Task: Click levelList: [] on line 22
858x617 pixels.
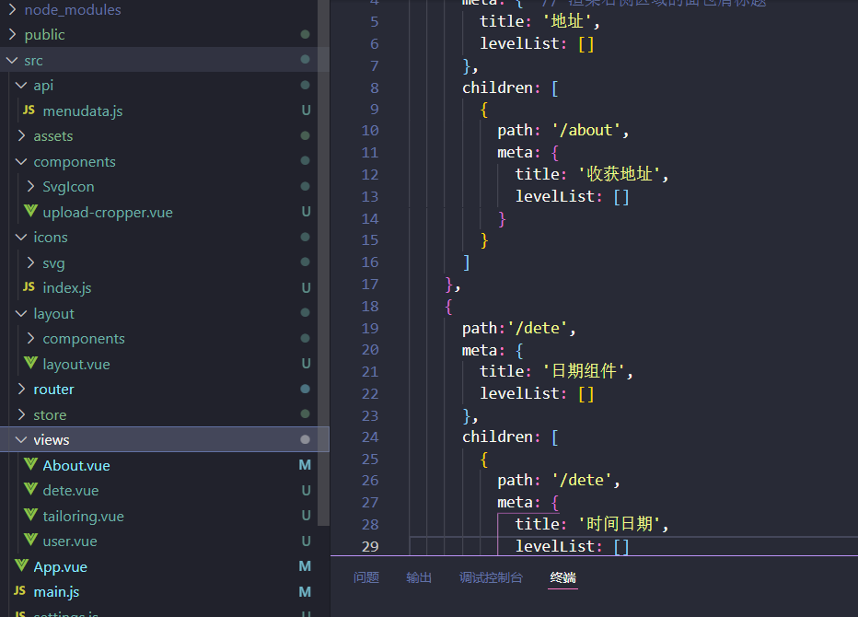Action: tap(537, 393)
